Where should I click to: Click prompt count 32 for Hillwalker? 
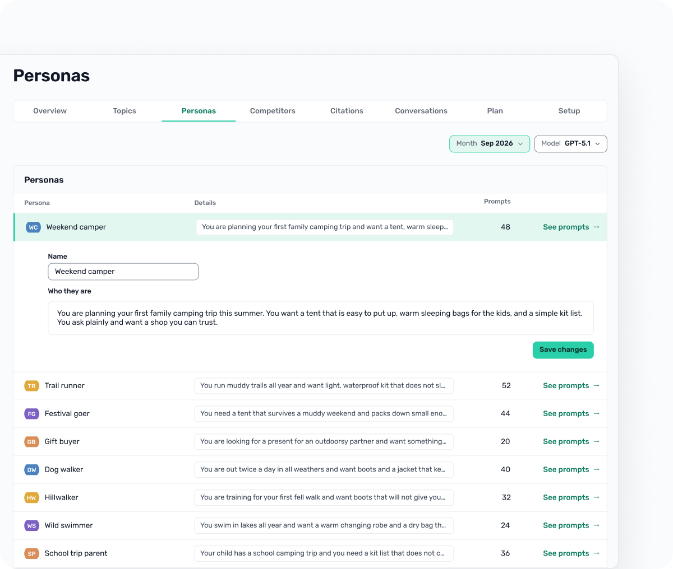[506, 498]
